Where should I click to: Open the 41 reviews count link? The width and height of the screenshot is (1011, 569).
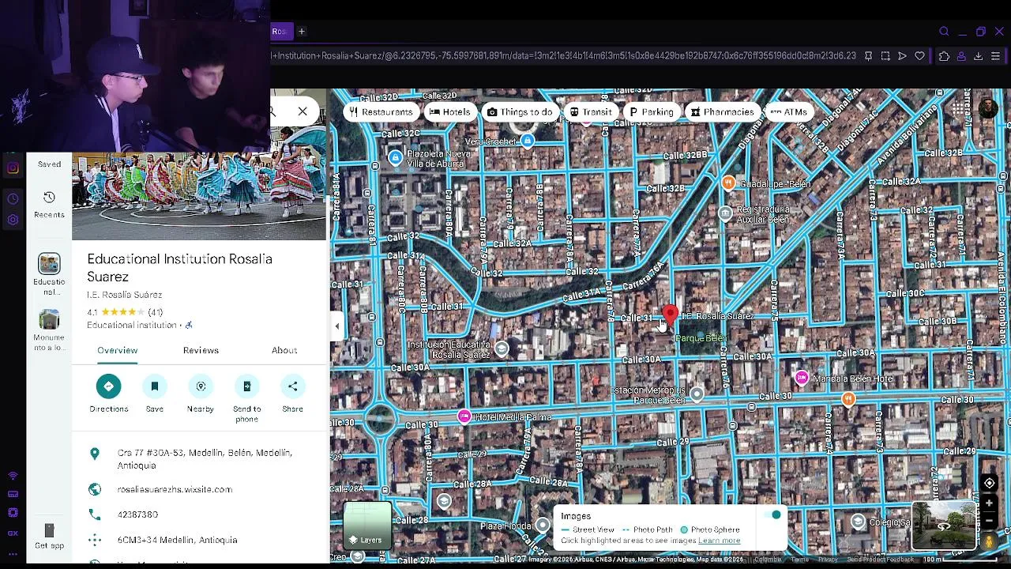click(155, 312)
